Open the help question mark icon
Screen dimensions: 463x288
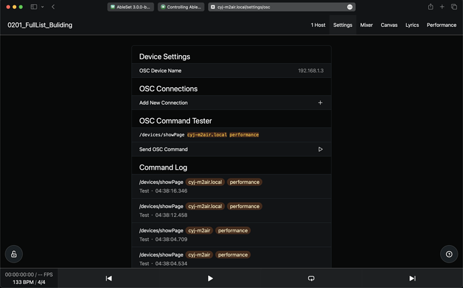click(449, 254)
